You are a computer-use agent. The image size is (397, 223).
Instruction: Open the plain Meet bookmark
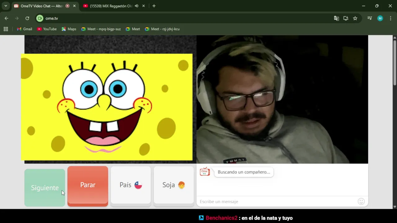(133, 29)
